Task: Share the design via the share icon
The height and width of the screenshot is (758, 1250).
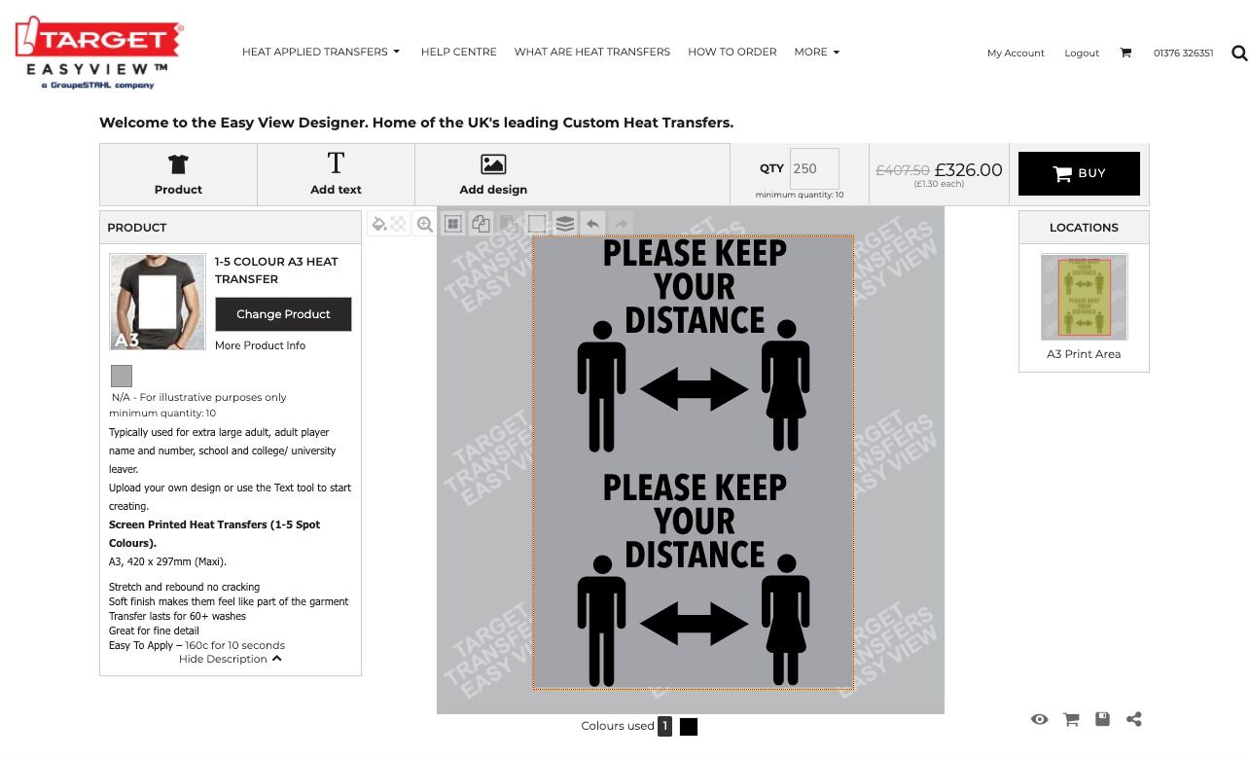Action: pyautogui.click(x=1134, y=719)
